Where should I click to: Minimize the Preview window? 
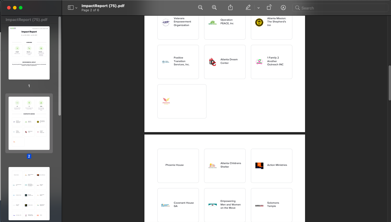tap(14, 8)
